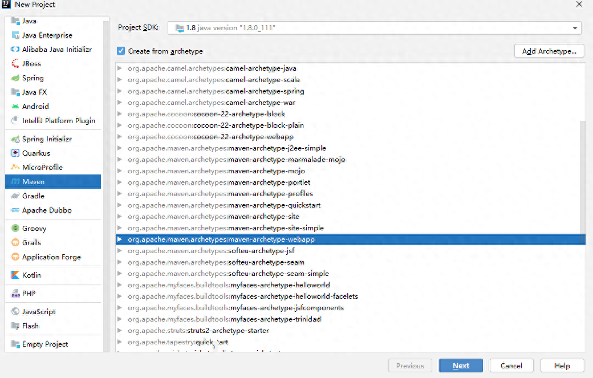This screenshot has height=378, width=593.
Task: Expand maven-archetype-quickstart node
Action: click(x=120, y=205)
